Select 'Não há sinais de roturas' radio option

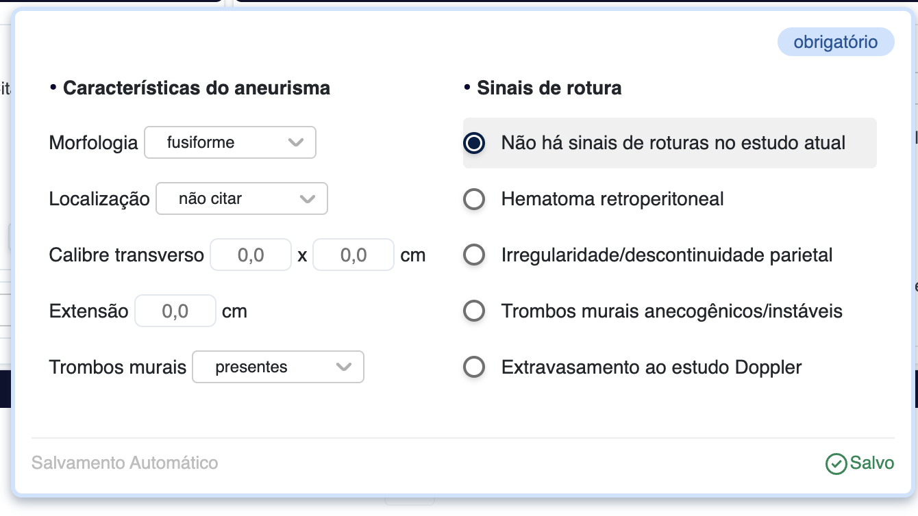click(474, 143)
